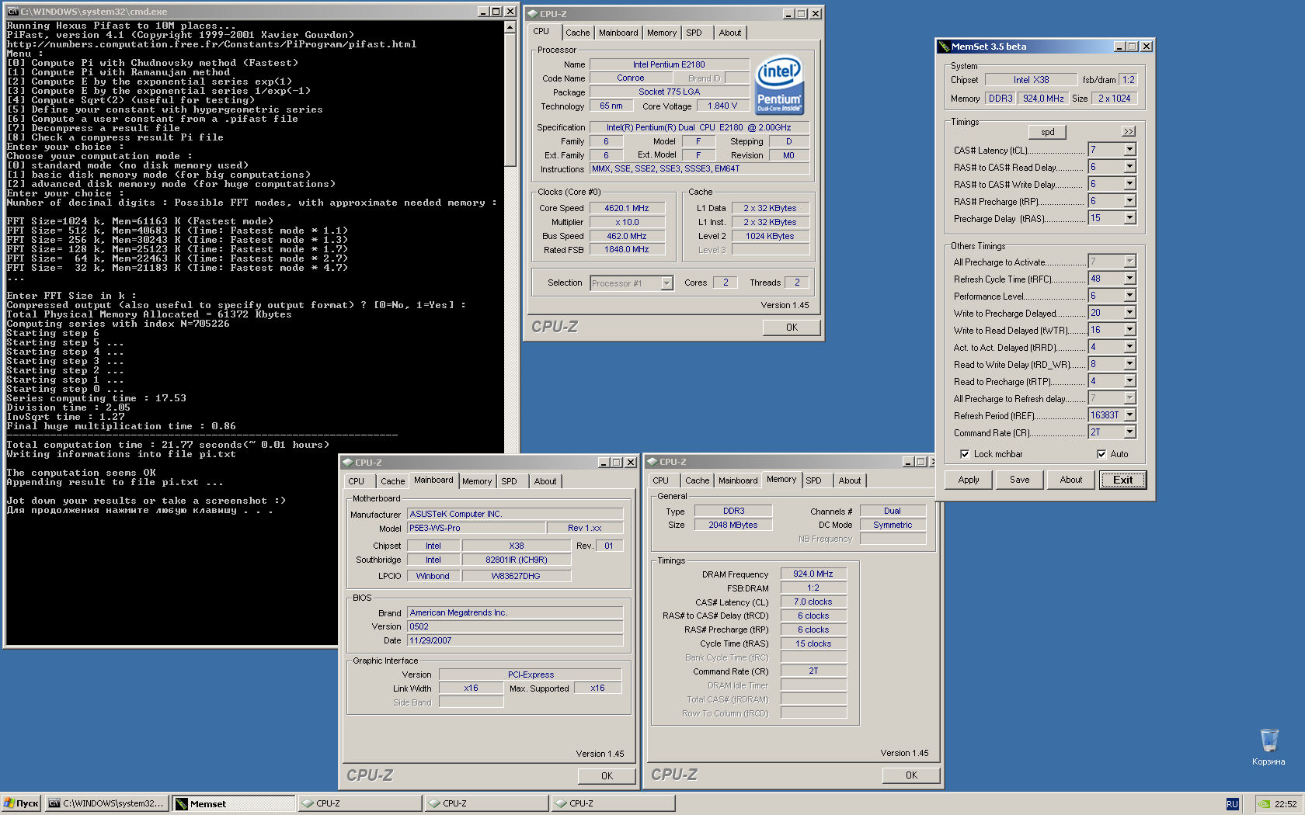Viewport: 1305px width, 815px height.
Task: Click the RU language indicator in tray
Action: click(x=1232, y=804)
